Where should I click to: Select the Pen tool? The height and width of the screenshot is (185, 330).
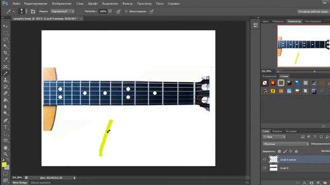[6, 120]
